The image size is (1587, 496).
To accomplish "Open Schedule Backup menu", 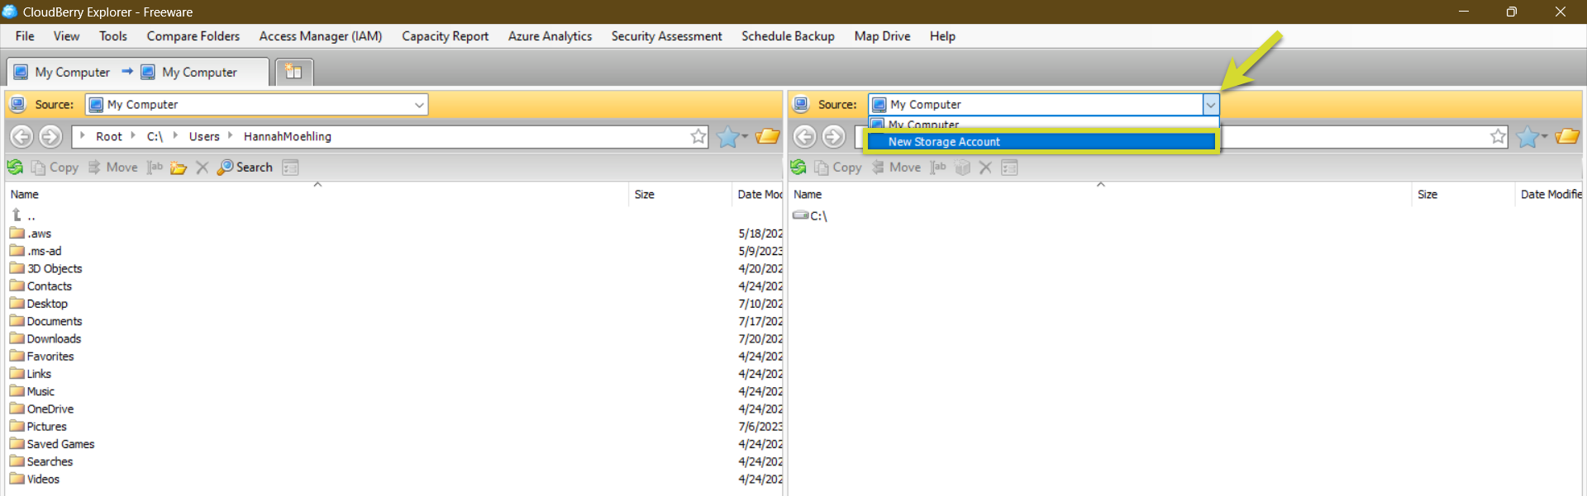I will coord(789,36).
